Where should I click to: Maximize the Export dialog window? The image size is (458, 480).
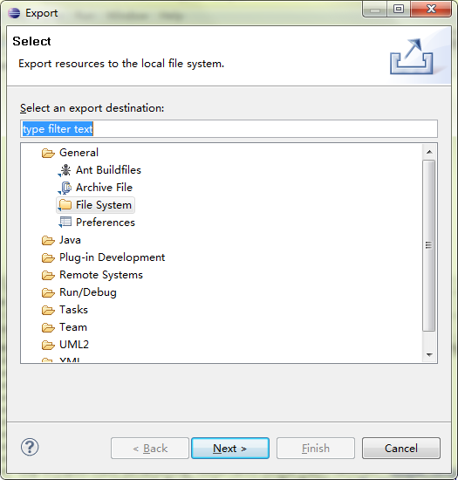pyautogui.click(x=399, y=10)
